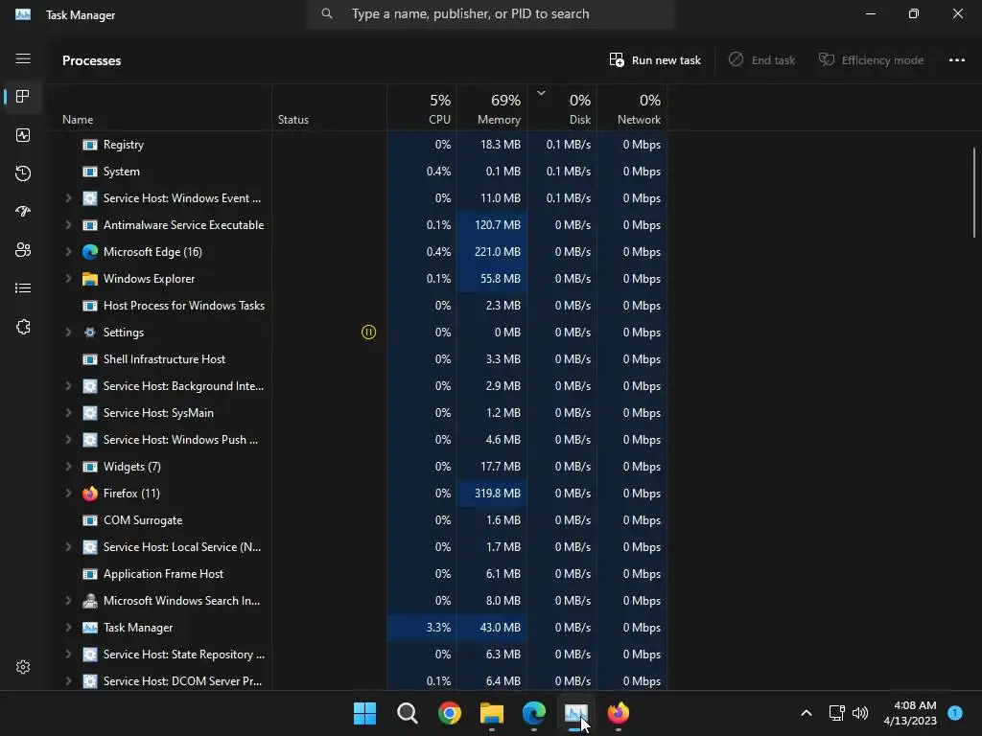The image size is (982, 736).
Task: Click the Firefox process icon
Action: [x=90, y=494]
